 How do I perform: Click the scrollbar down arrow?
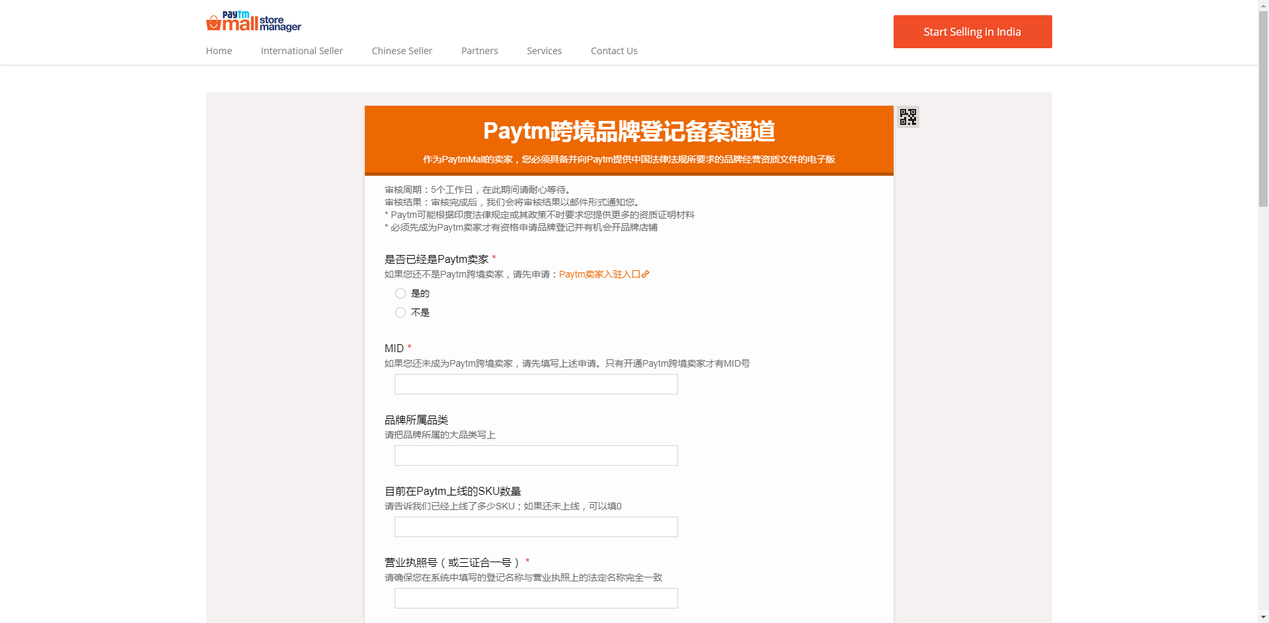pyautogui.click(x=1263, y=617)
